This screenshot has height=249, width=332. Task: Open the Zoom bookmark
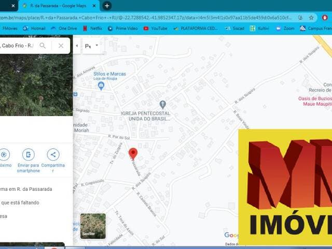click(x=285, y=29)
